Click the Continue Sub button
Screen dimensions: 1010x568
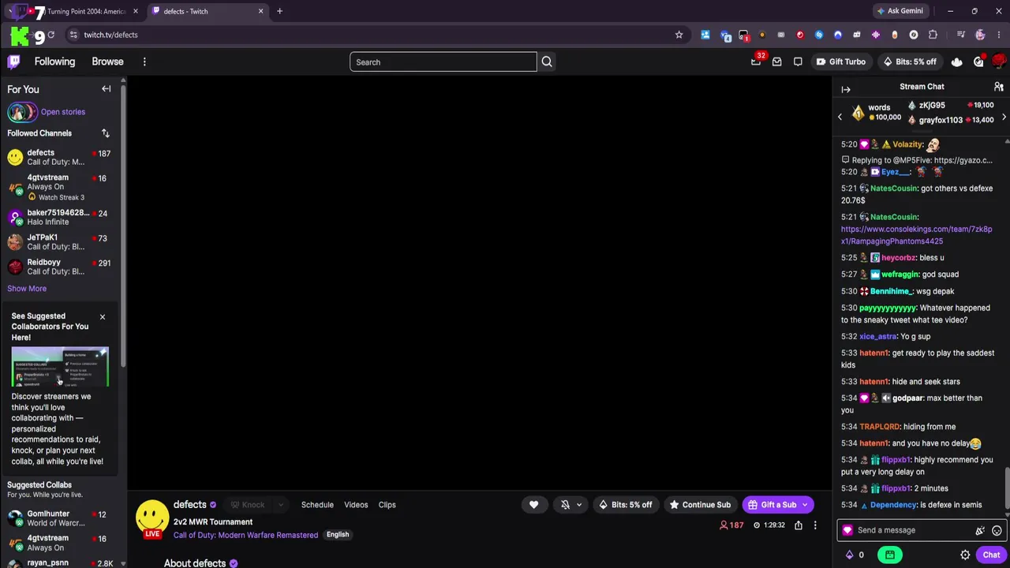pyautogui.click(x=700, y=505)
